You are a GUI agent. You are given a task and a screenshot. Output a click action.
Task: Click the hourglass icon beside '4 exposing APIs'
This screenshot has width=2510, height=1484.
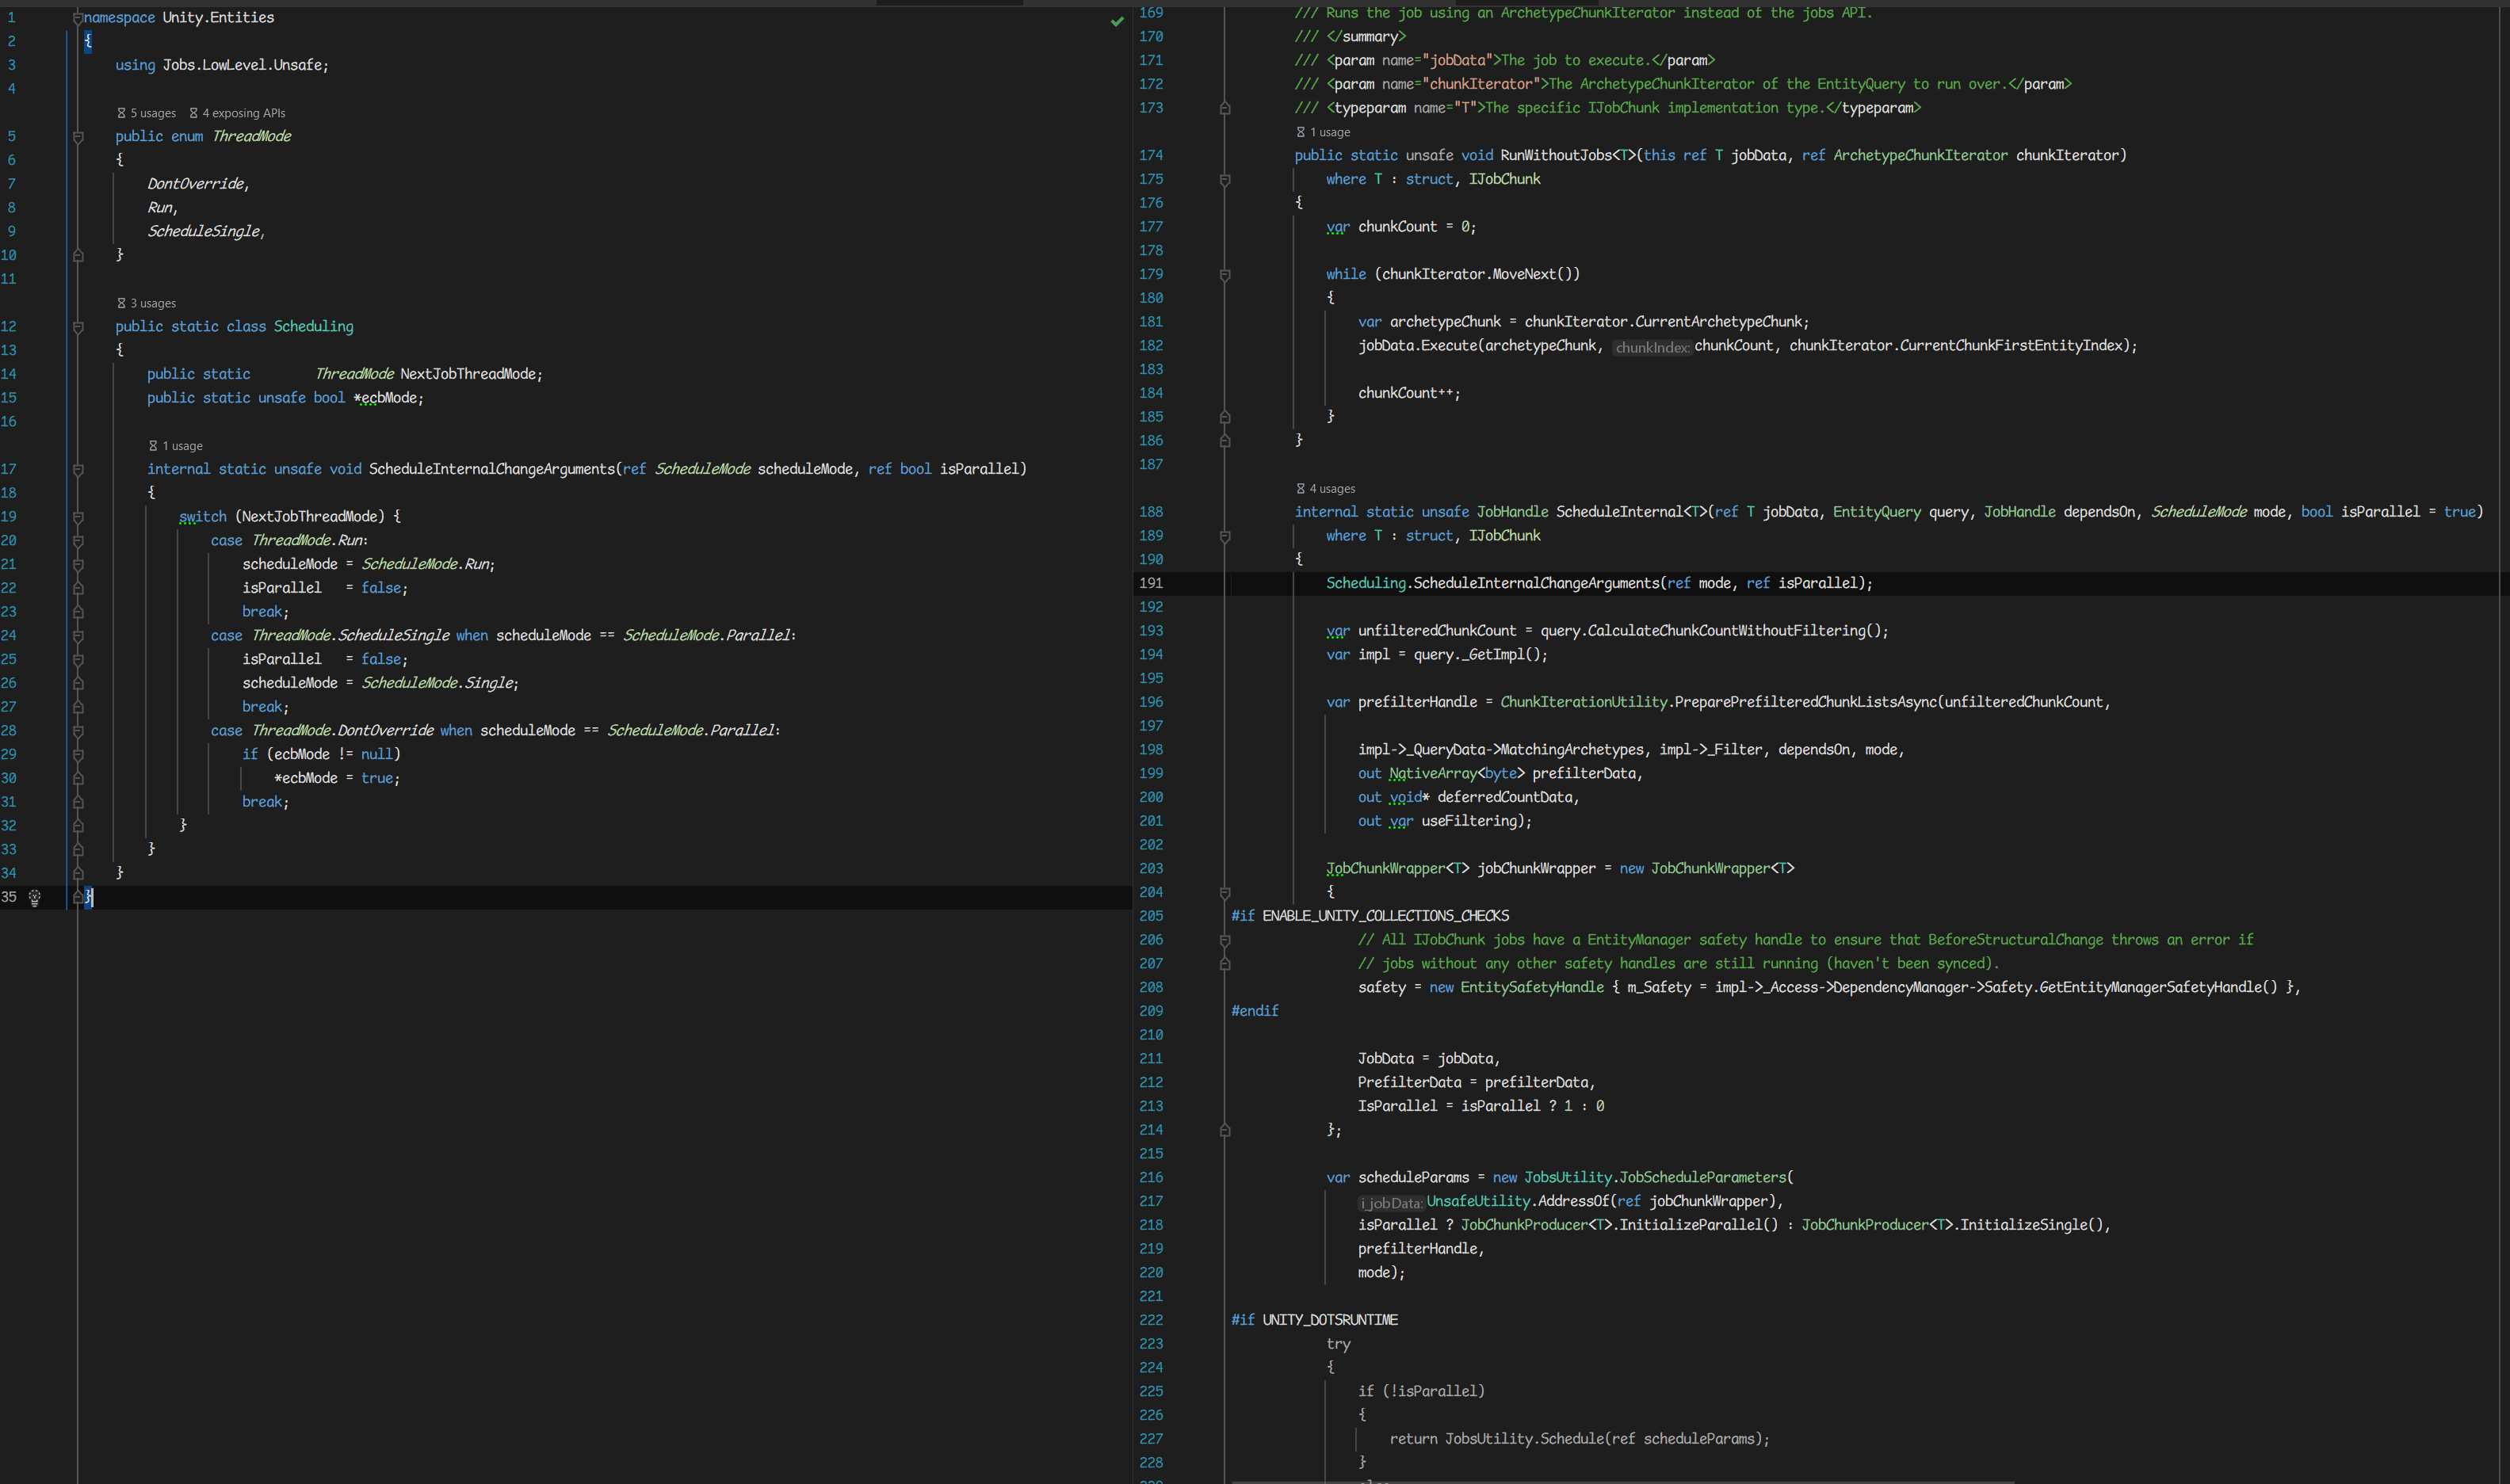point(194,113)
